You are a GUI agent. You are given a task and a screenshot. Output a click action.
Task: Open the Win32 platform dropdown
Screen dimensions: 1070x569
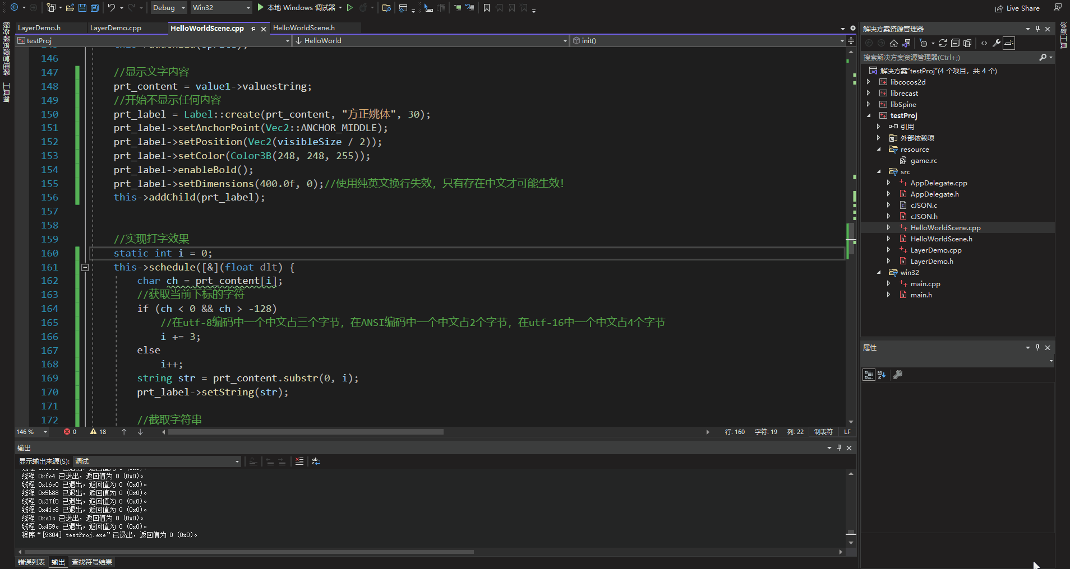point(221,8)
